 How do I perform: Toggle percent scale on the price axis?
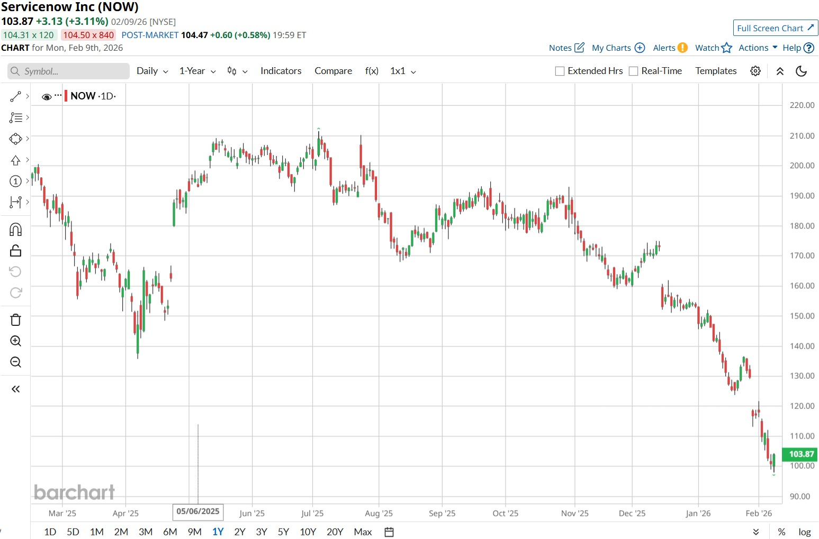coord(781,532)
